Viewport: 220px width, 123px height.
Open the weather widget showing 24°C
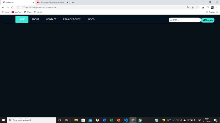pyautogui.click(x=167, y=120)
